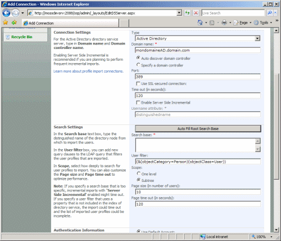
Task: Open zoom level dropdown arrow
Action: (271, 237)
